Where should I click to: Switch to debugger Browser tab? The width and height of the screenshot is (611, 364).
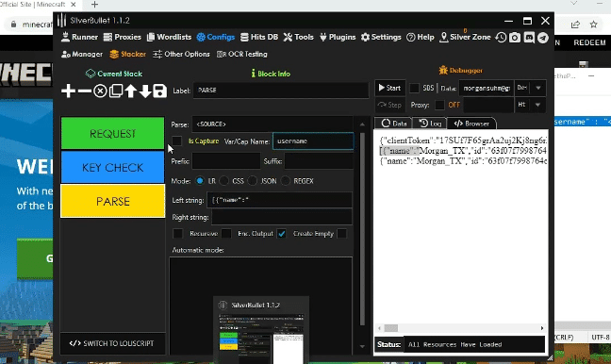point(471,124)
